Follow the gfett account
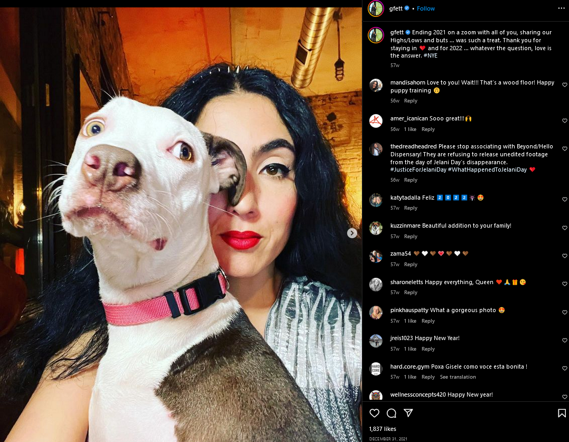569x442 pixels. (x=426, y=8)
